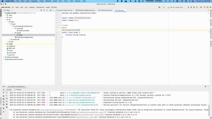Screen dimensions: 212x119
Task: Open the Refactor menu
Action: pyautogui.click(x=48, y=1)
